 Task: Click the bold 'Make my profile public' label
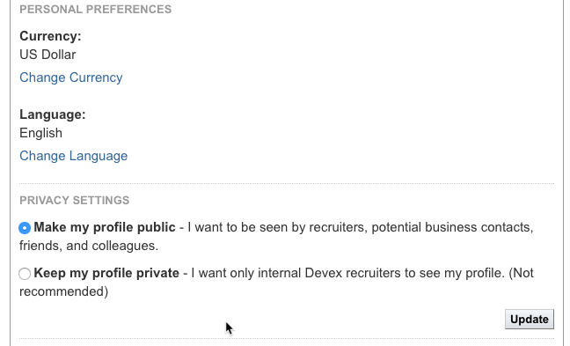(x=105, y=227)
